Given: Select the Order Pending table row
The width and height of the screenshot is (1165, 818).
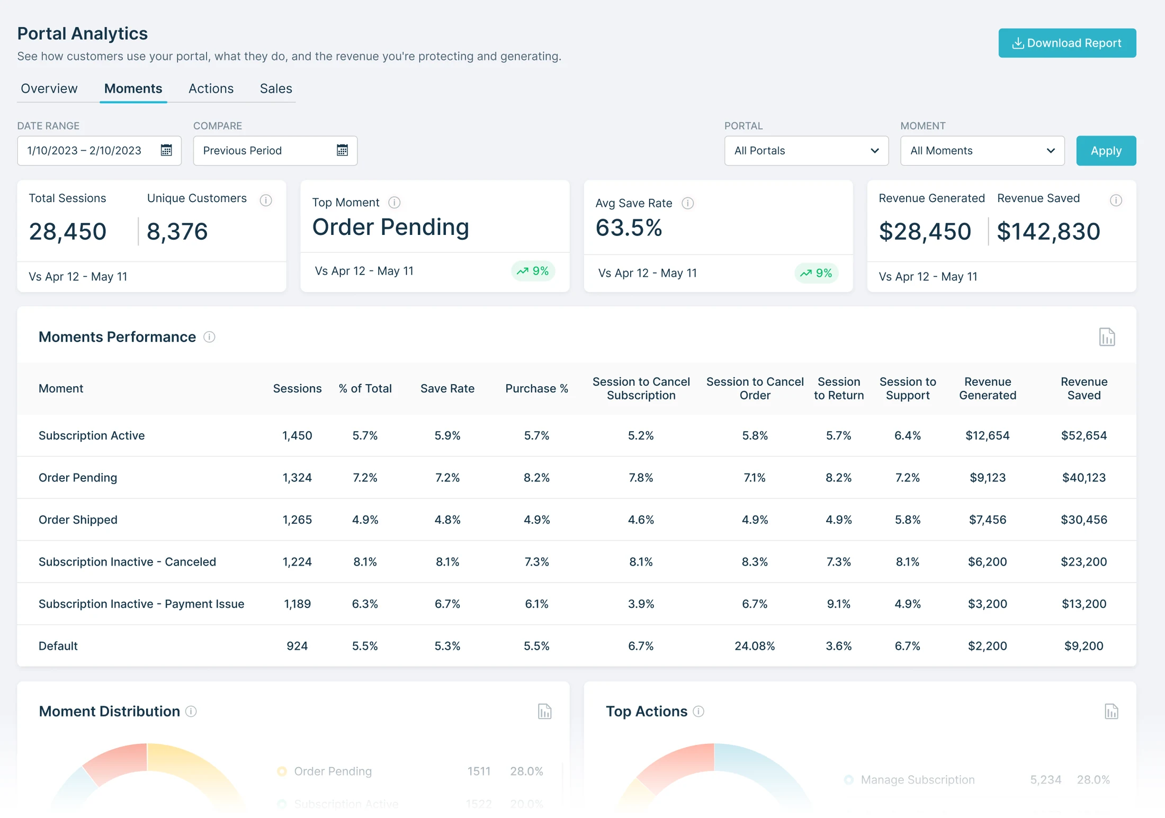Looking at the screenshot, I should coord(576,477).
